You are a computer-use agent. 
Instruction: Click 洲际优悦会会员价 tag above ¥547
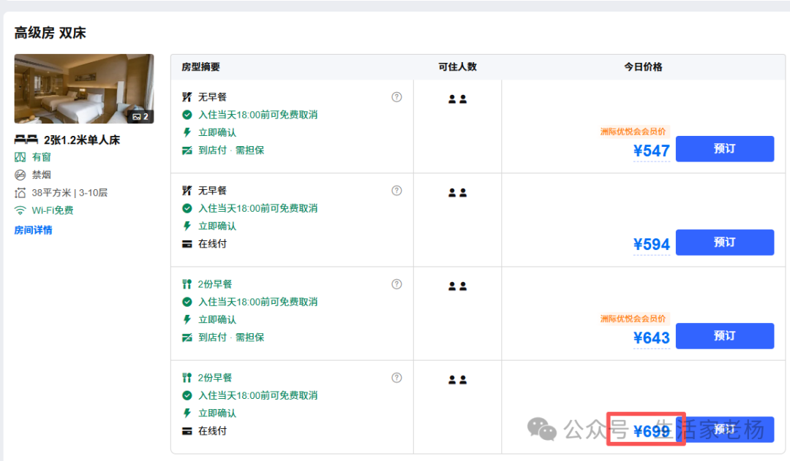tap(633, 132)
